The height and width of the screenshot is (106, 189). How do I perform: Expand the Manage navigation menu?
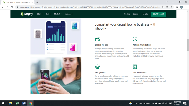tap(69, 14)
